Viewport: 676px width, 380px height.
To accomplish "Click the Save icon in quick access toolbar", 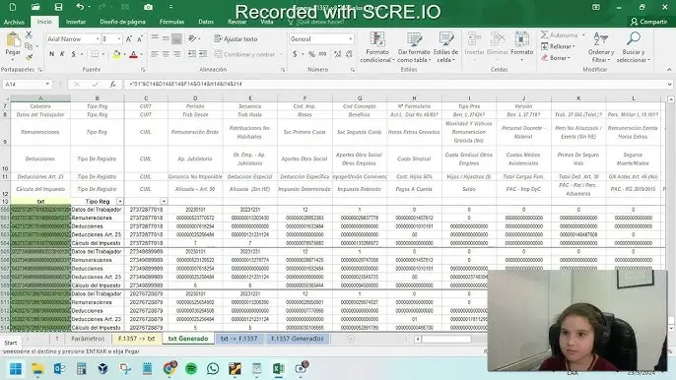I will [x=58, y=7].
